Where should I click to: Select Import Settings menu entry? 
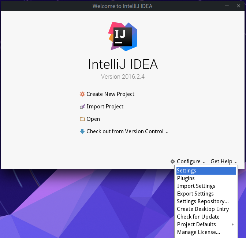pos(206,186)
